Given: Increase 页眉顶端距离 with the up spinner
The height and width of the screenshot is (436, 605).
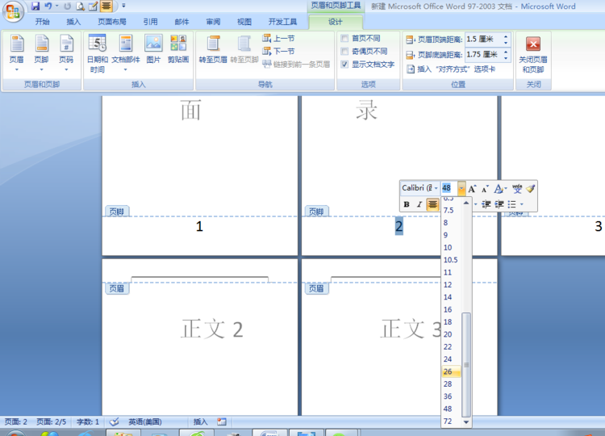Looking at the screenshot, I should coord(506,36).
